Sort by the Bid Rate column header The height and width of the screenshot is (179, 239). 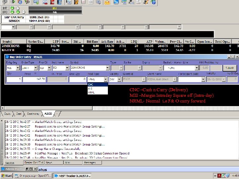(92, 41)
